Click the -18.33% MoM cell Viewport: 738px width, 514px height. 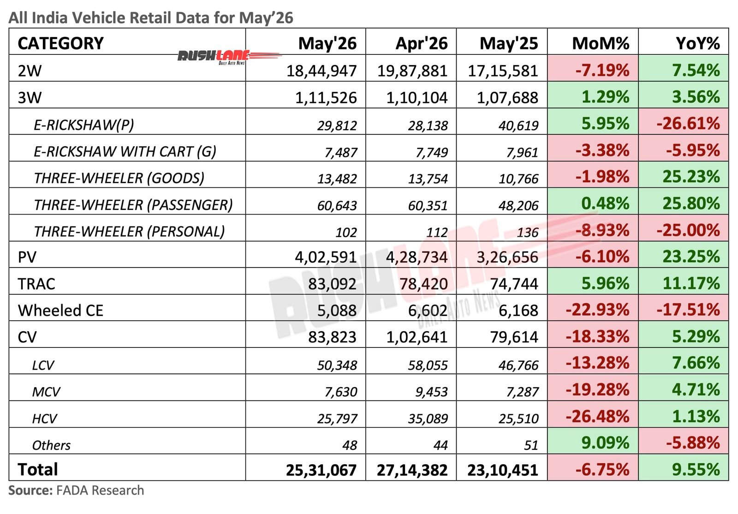point(593,335)
